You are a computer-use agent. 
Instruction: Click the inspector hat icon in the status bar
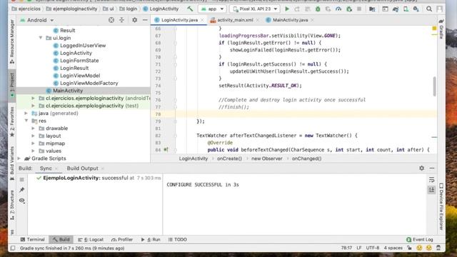(x=438, y=248)
